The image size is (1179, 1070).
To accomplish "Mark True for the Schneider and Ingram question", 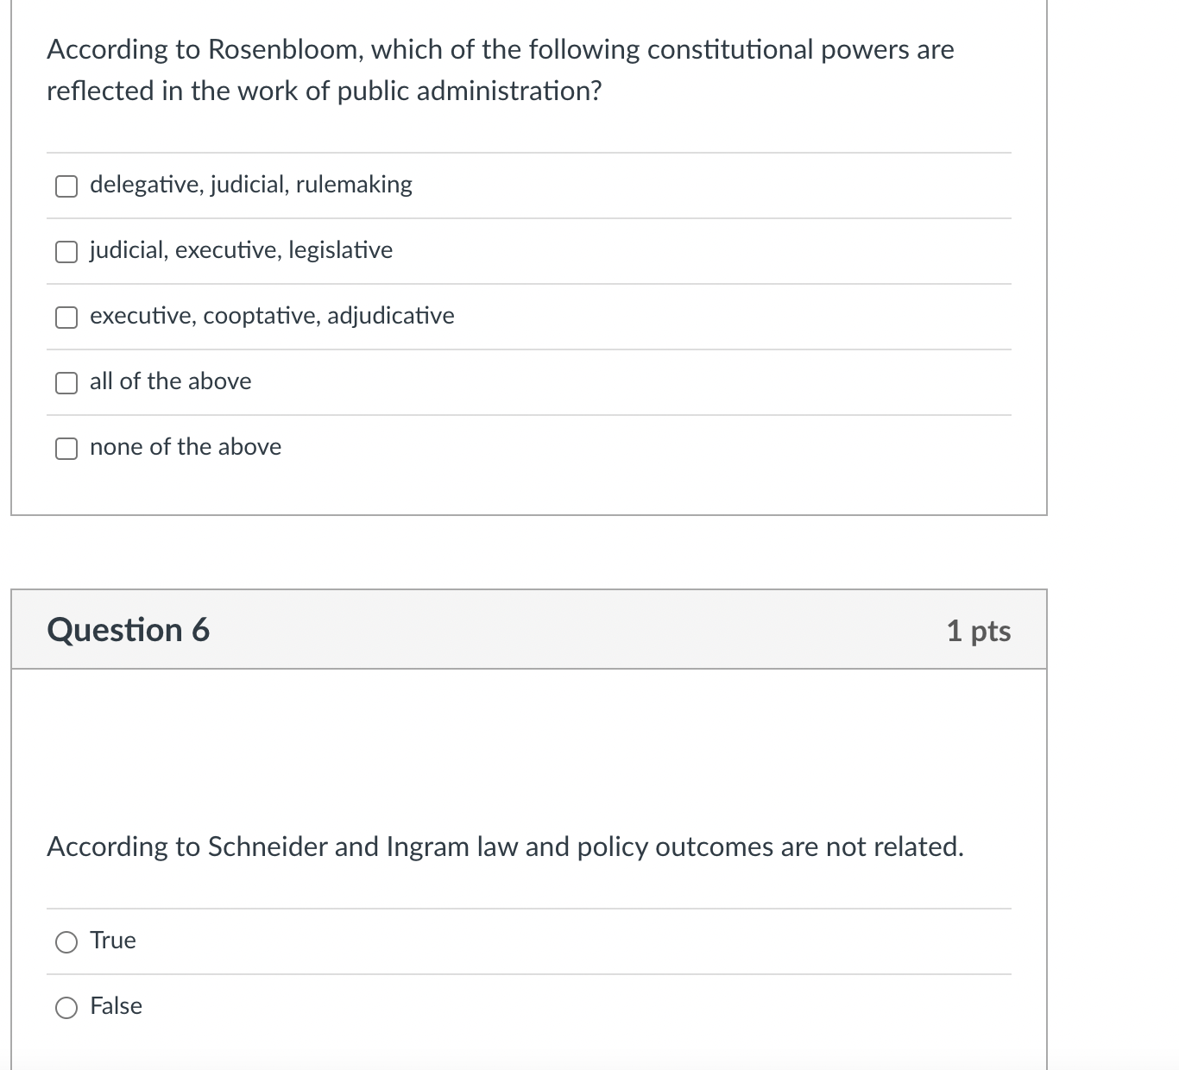I will pos(66,942).
